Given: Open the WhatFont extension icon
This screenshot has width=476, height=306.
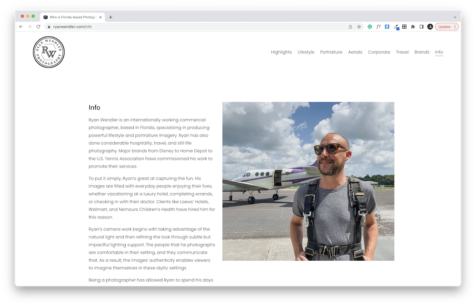Looking at the screenshot, I should [x=378, y=27].
